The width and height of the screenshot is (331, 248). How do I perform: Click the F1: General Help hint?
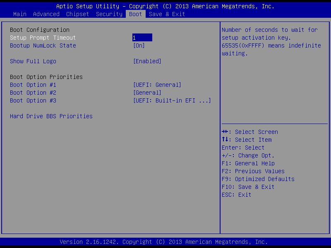(248, 163)
